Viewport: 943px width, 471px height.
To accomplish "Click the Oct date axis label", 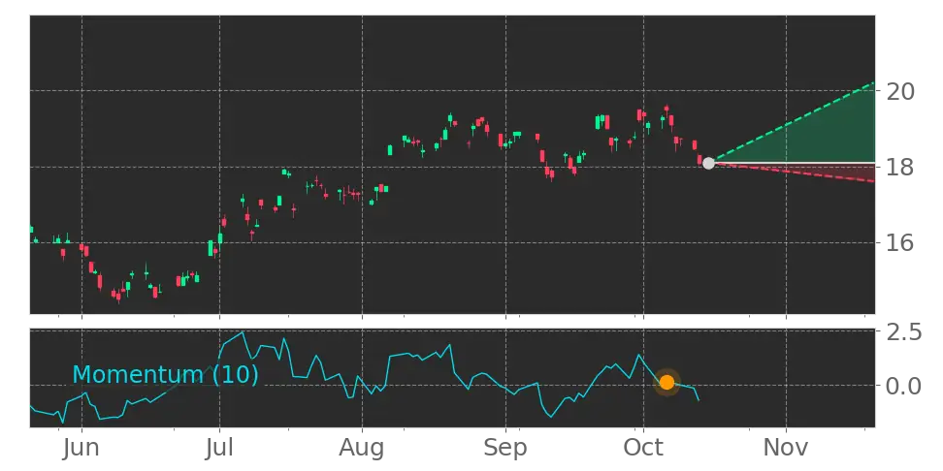I will pos(643,448).
